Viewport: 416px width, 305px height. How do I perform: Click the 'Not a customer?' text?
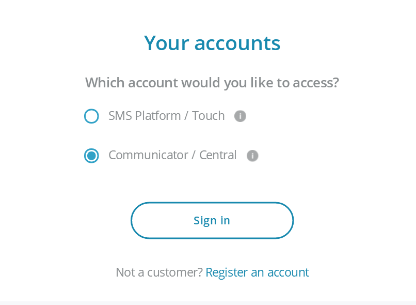[x=159, y=272]
